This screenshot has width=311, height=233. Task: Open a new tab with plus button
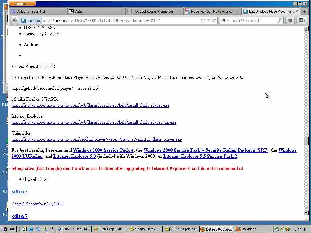[304, 11]
